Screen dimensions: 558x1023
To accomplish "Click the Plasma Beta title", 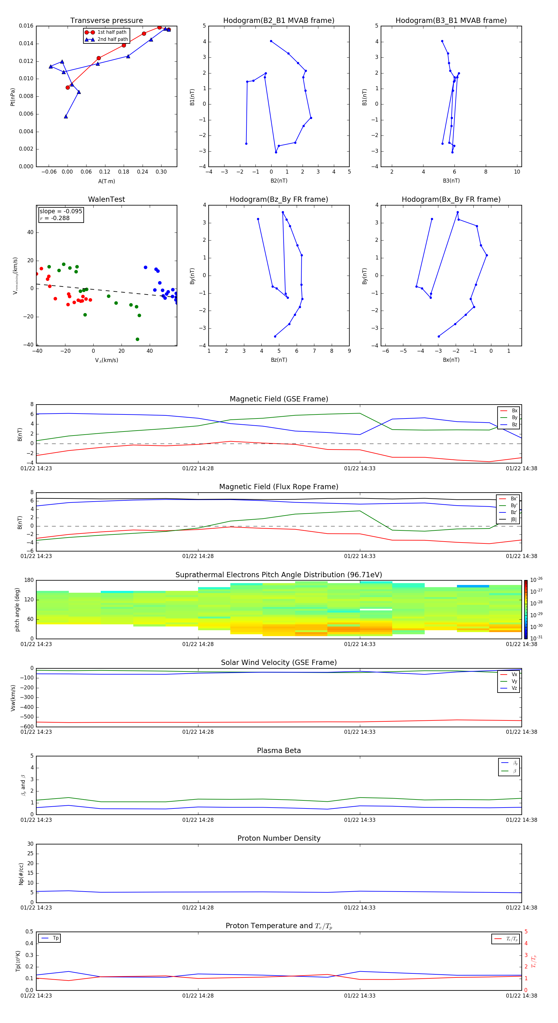I will point(279,751).
